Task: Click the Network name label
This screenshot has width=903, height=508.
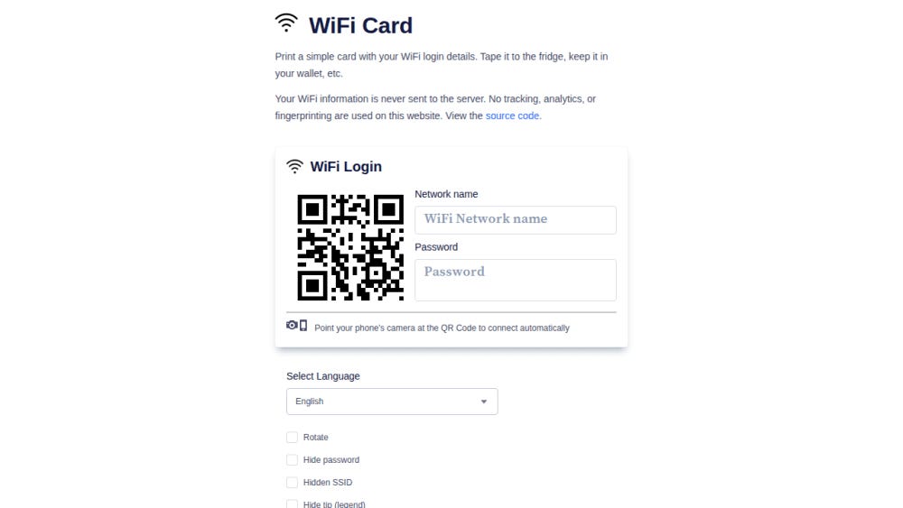Action: click(x=446, y=195)
